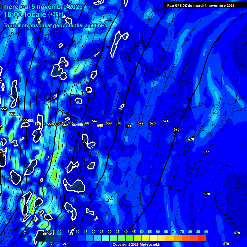
Task: Click the 578 geopotential contour label
Action: [x=207, y=194]
